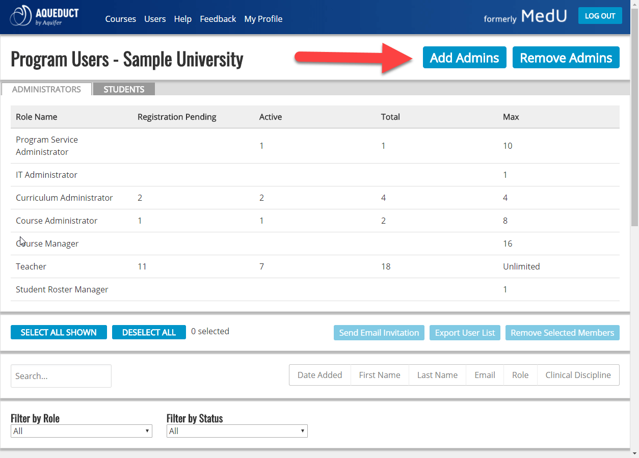
Task: Open the Feedback page
Action: pos(218,19)
